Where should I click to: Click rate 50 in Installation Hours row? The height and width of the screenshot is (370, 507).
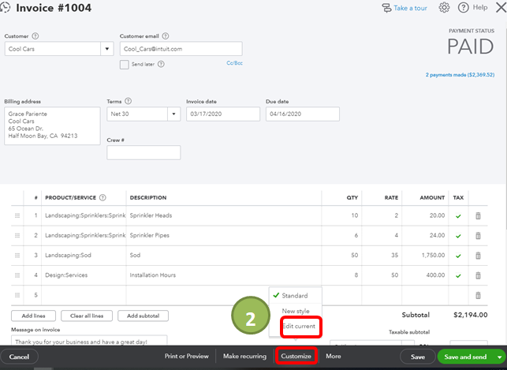click(382, 275)
